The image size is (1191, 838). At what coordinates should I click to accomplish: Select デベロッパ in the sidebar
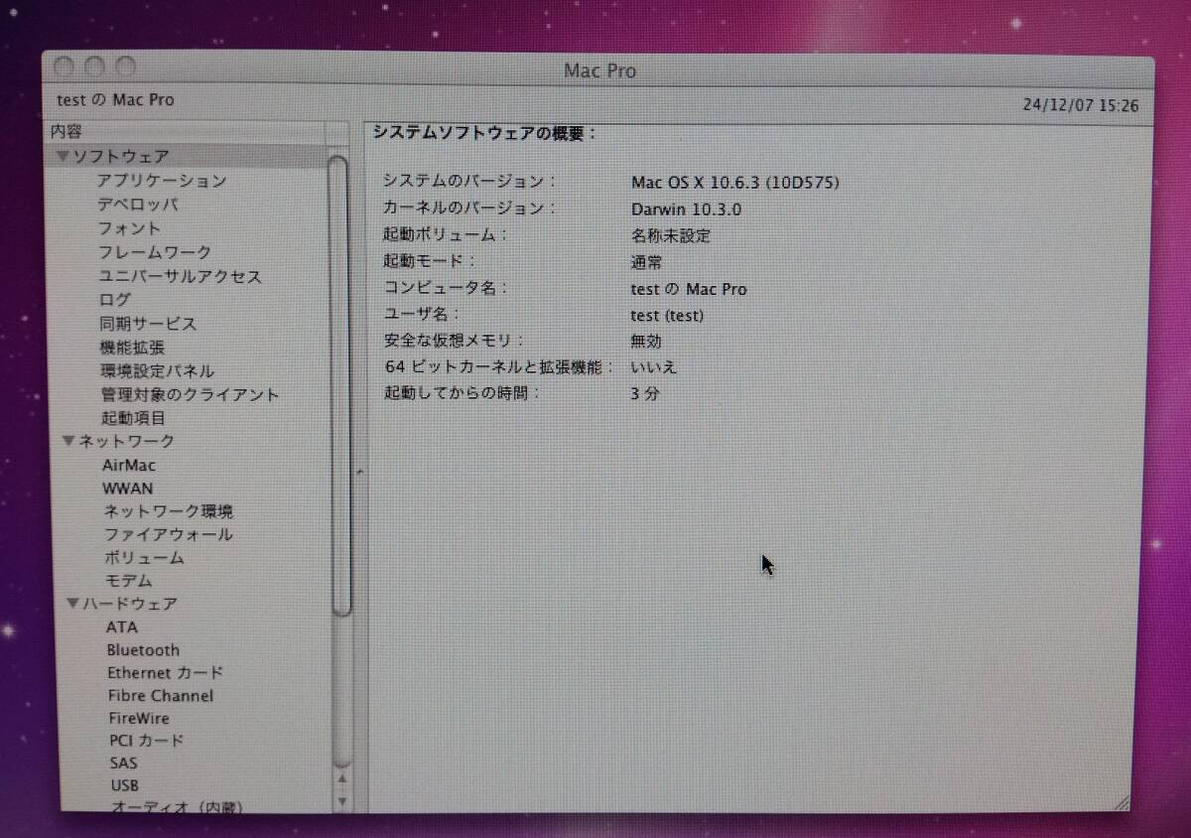[137, 205]
